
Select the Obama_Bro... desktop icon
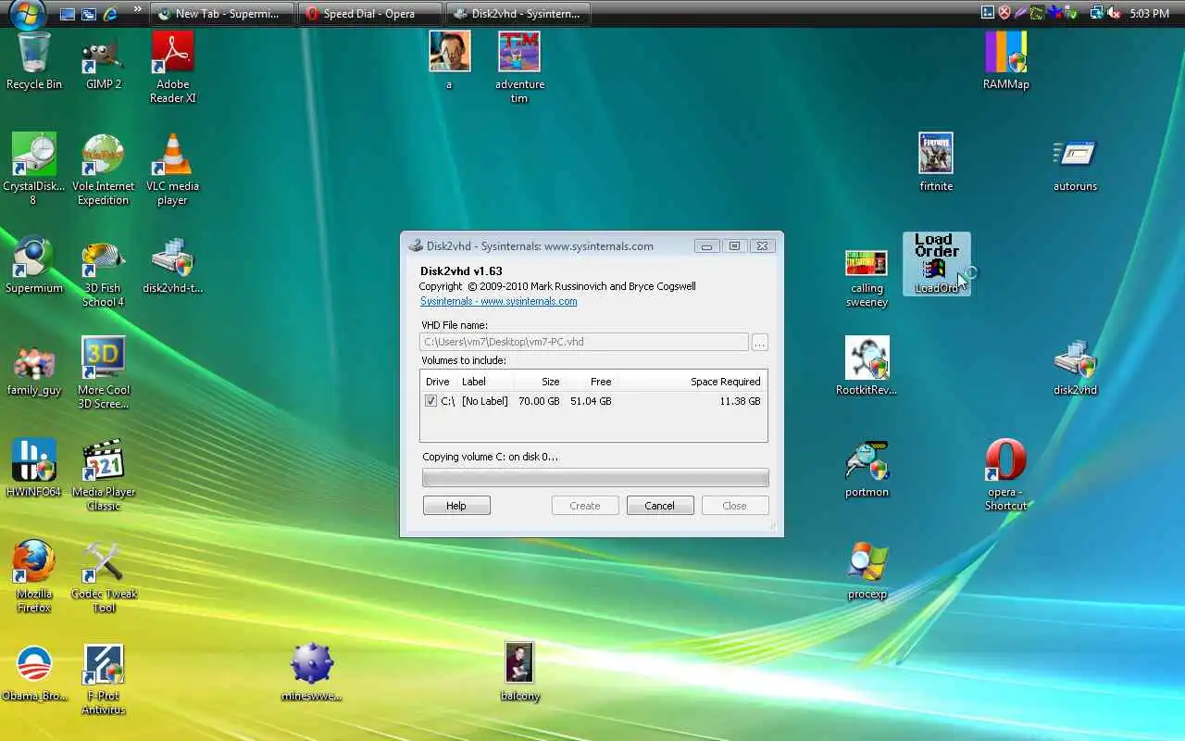coord(34,672)
